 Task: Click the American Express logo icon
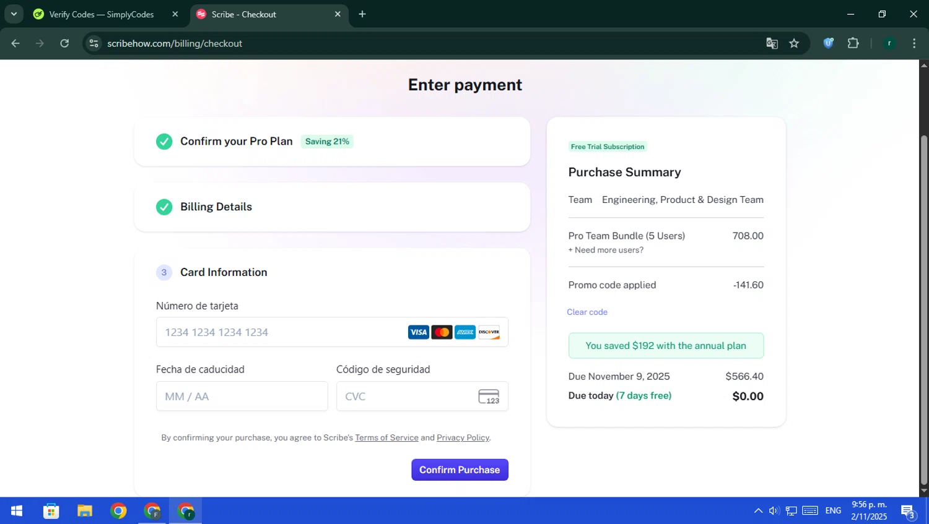pyautogui.click(x=465, y=332)
